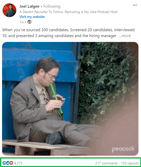
Task: Click the green recorder in the GIF
Action: coord(56,99)
